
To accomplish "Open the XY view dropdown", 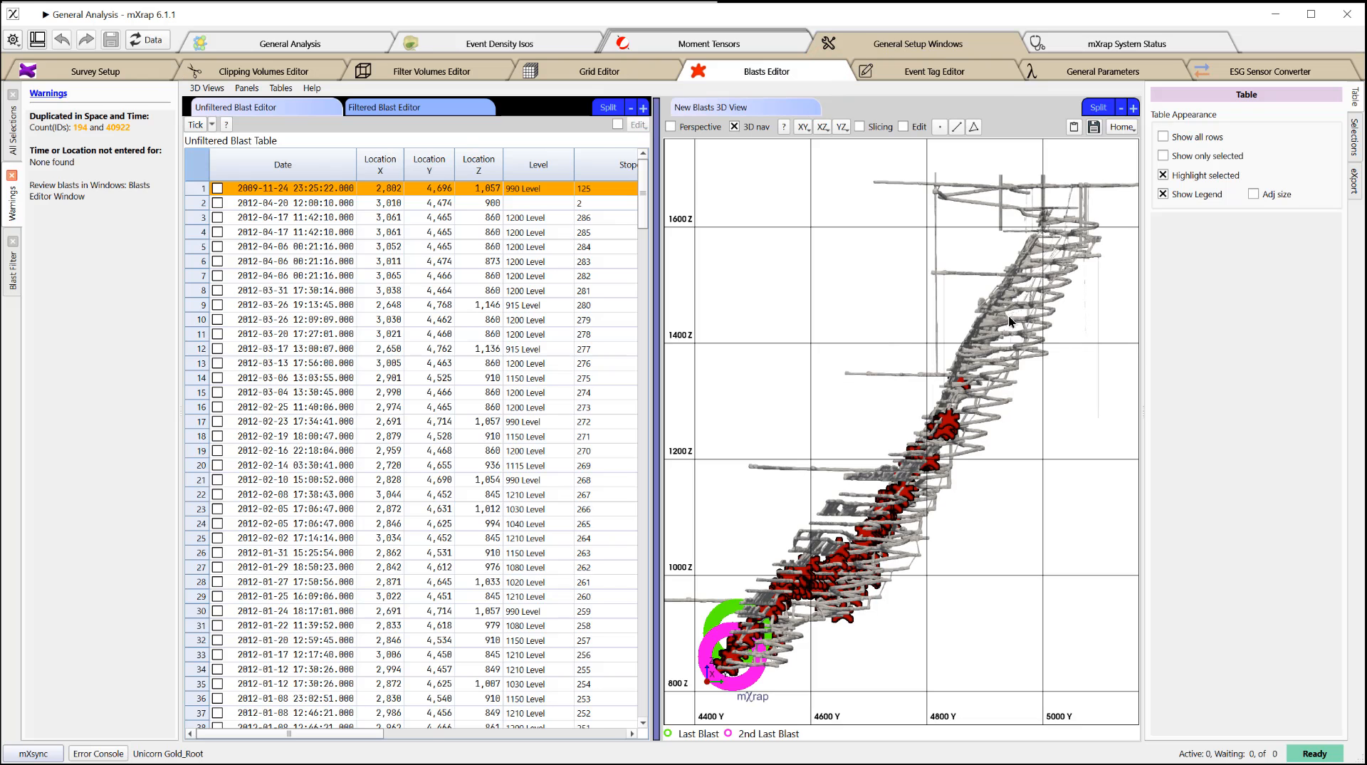I will pyautogui.click(x=804, y=127).
